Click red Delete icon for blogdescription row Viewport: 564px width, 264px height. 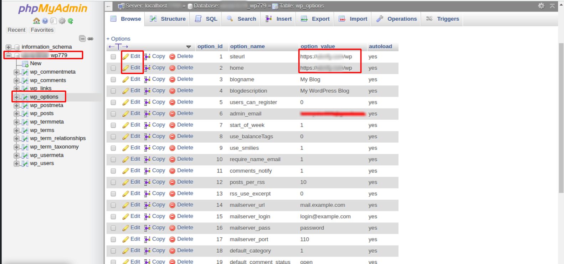(172, 91)
